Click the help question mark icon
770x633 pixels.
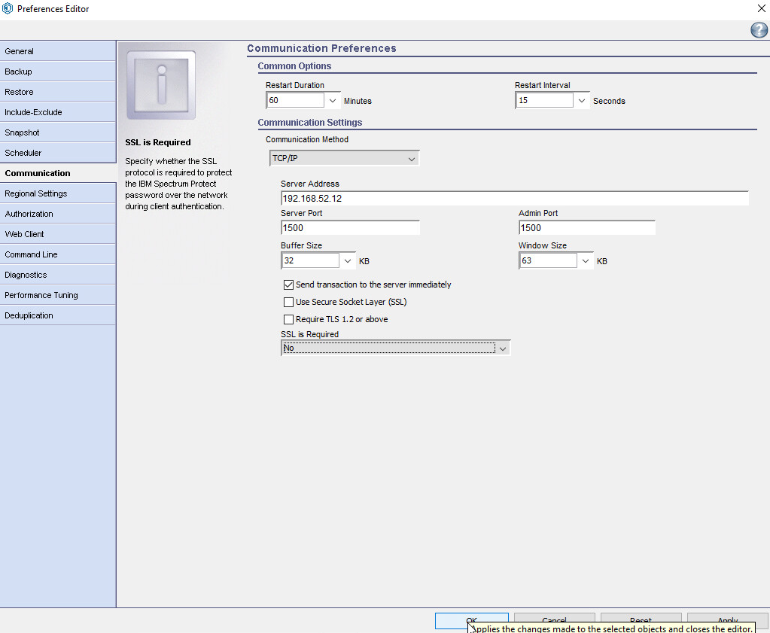coord(759,30)
